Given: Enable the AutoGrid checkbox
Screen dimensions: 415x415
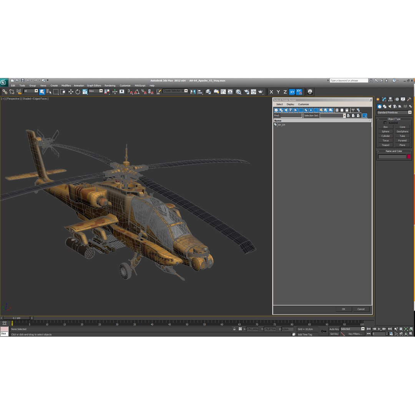Looking at the screenshot, I should point(385,123).
